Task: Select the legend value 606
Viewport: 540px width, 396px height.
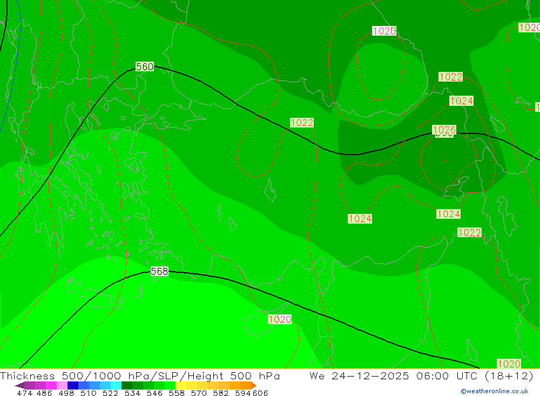Action: pos(260,393)
